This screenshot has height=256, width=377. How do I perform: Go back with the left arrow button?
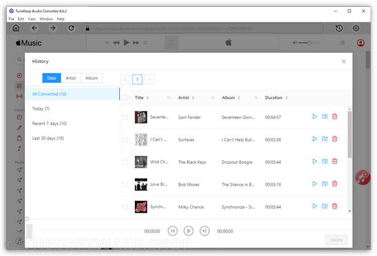pyautogui.click(x=34, y=28)
